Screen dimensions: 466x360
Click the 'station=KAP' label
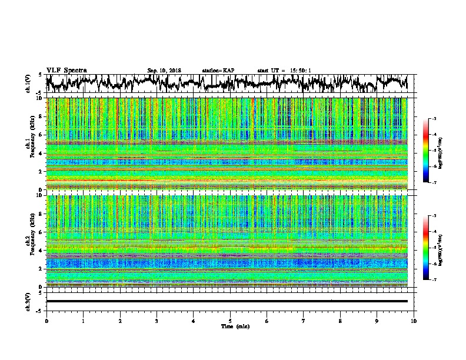coord(218,71)
